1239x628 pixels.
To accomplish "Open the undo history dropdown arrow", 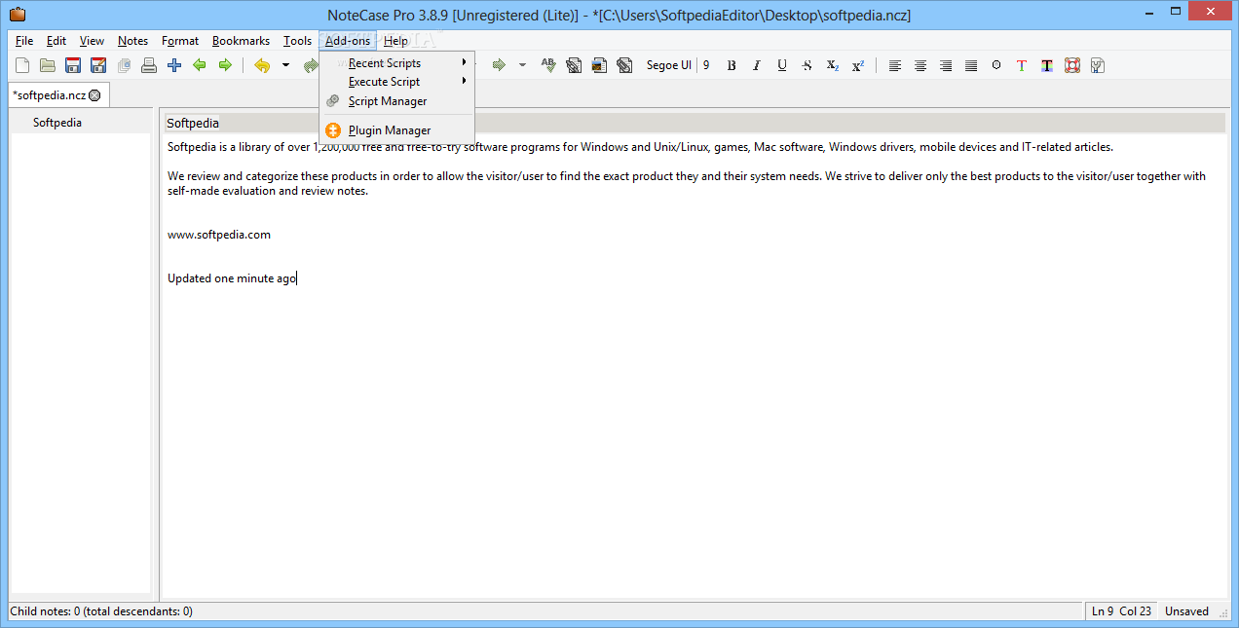I will click(285, 65).
